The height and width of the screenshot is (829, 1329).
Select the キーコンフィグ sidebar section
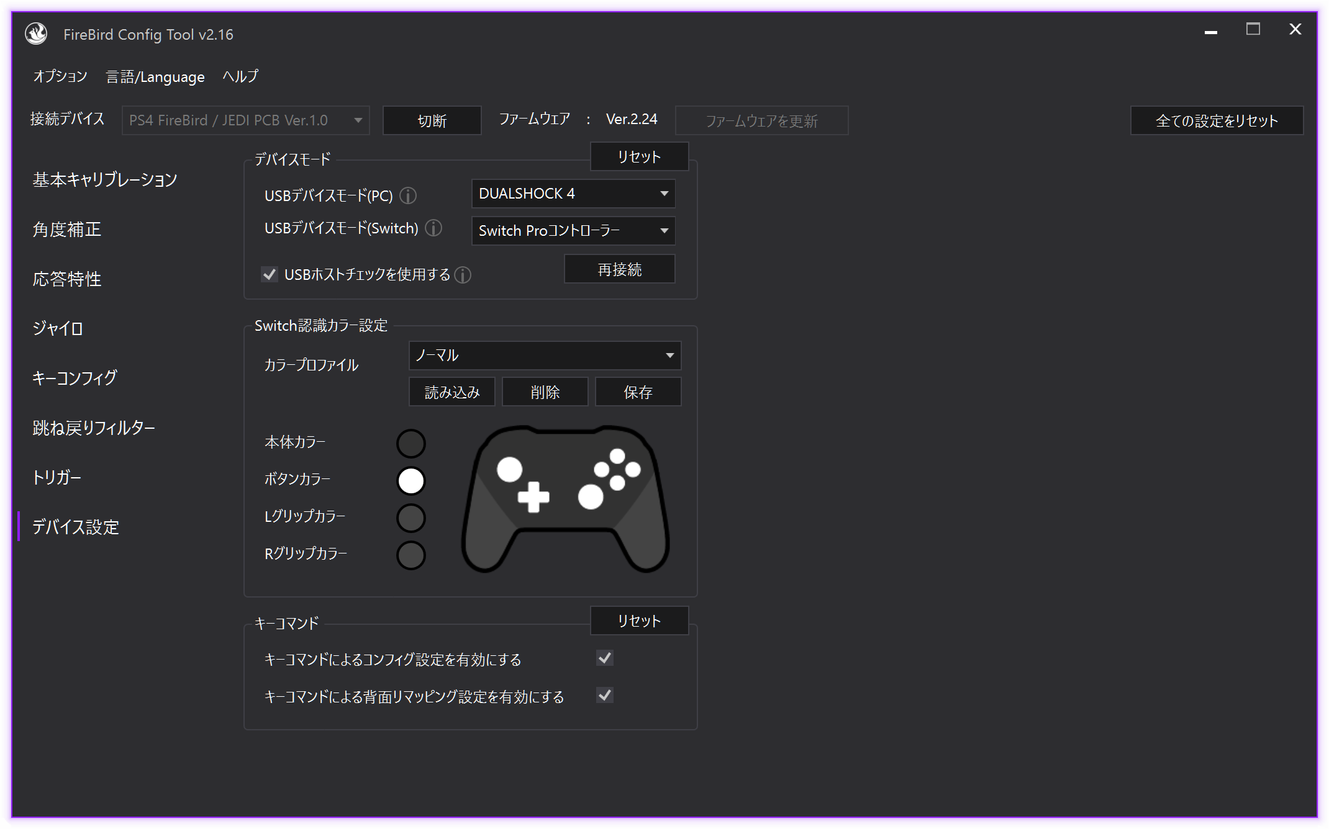click(74, 377)
